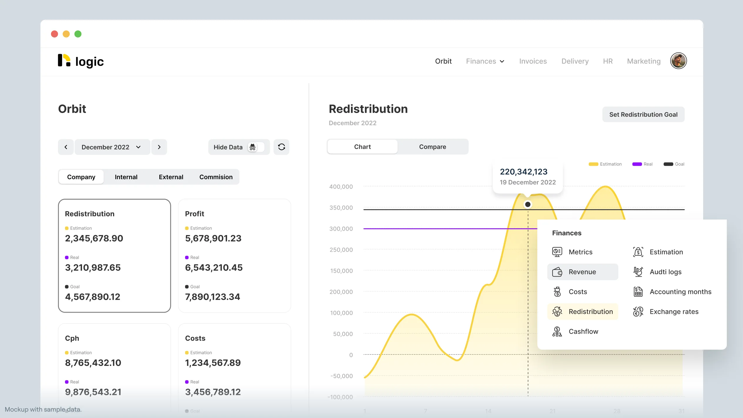Click the Audti logs icon
This screenshot has height=418, width=743.
pos(638,272)
